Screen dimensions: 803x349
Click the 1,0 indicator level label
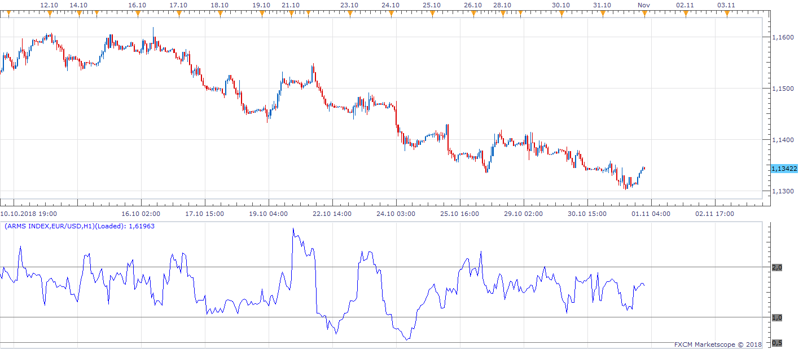pyautogui.click(x=777, y=317)
